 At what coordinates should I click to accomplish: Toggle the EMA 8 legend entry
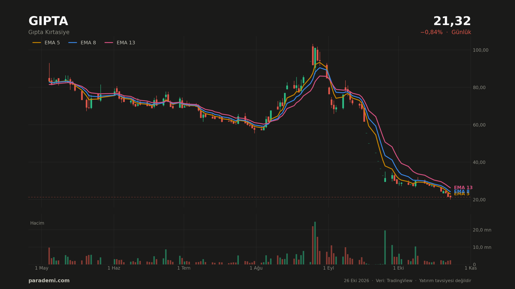pos(82,43)
